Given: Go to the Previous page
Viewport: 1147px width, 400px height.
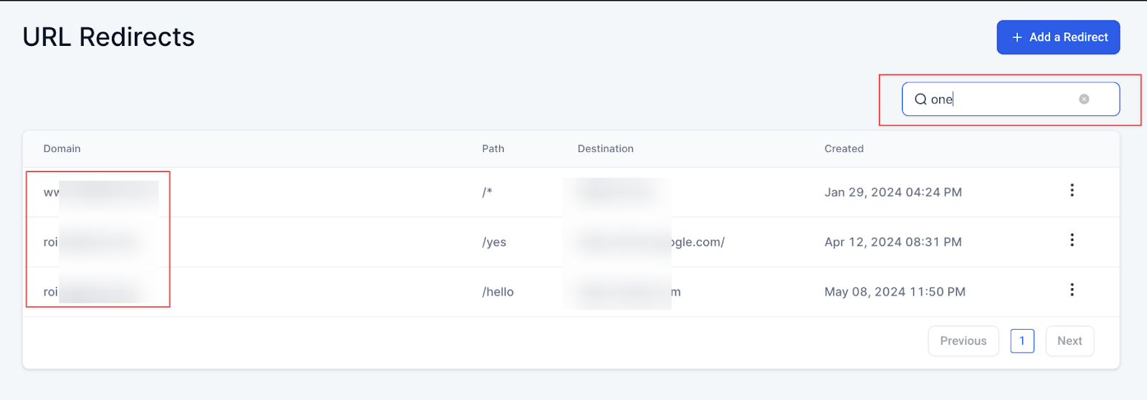Looking at the screenshot, I should tap(963, 341).
